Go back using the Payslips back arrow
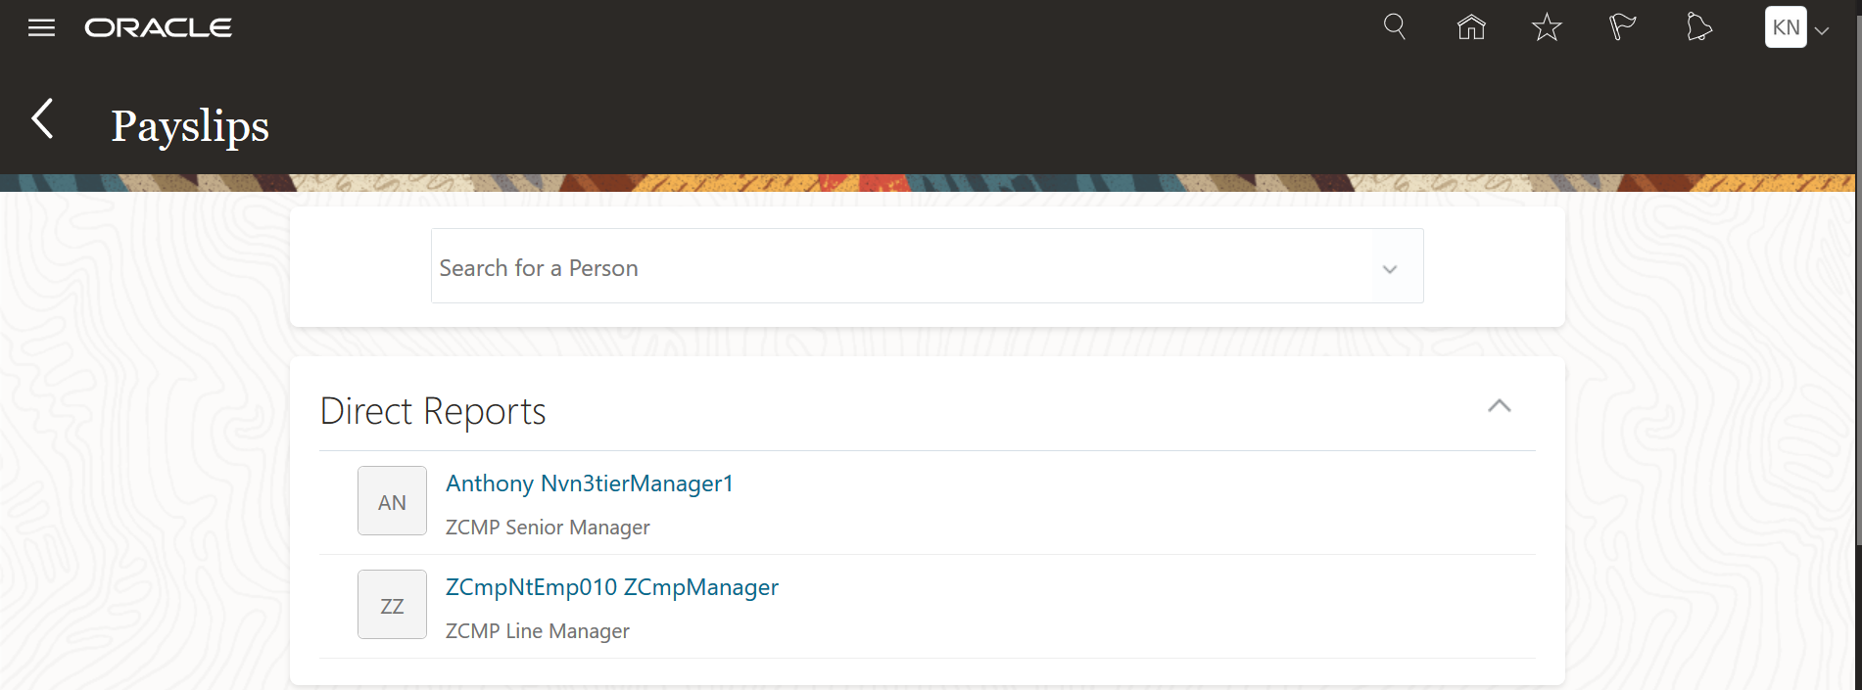Screen dimensions: 1862x690 (x=42, y=118)
